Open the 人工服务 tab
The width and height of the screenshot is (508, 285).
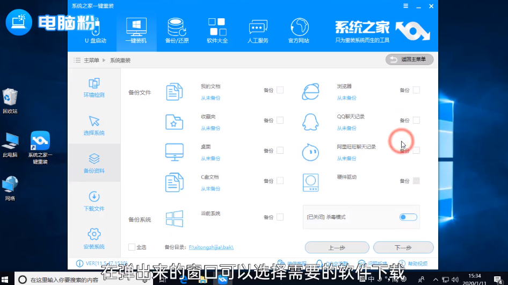point(258,32)
